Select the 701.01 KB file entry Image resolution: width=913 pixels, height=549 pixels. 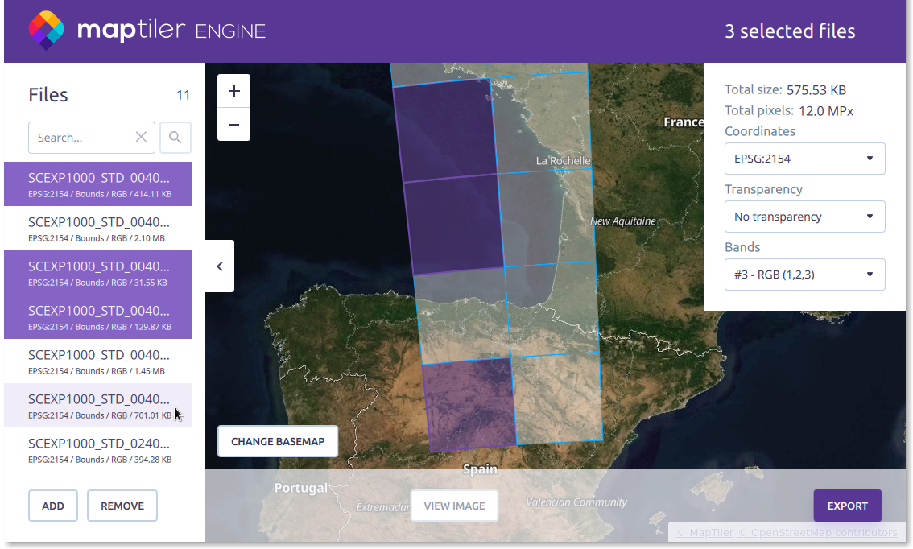pos(97,406)
